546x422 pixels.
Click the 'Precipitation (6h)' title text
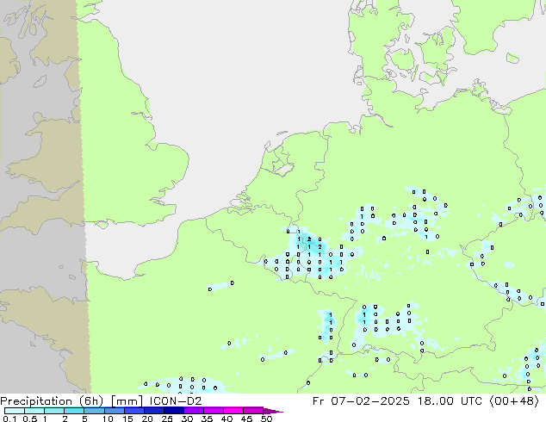click(x=52, y=401)
